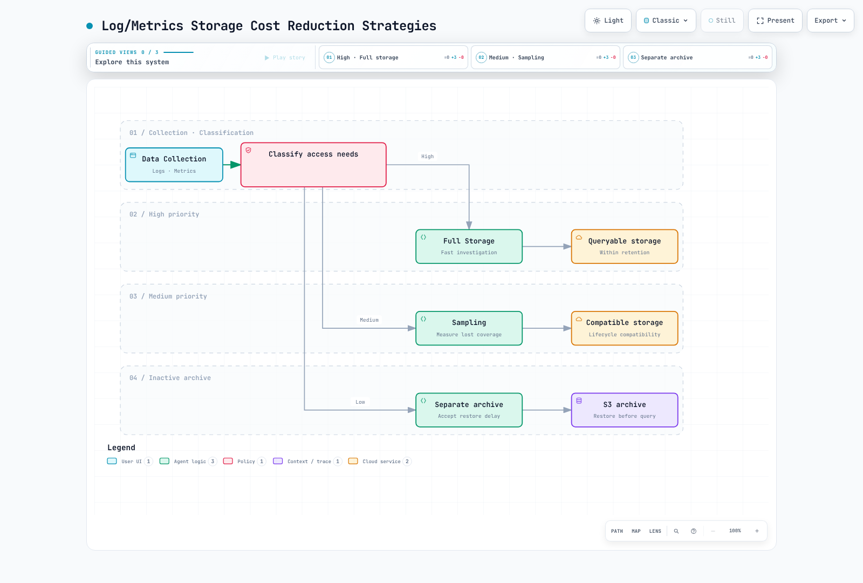
Task: Reset zoom via the 100% label
Action: [x=735, y=531]
